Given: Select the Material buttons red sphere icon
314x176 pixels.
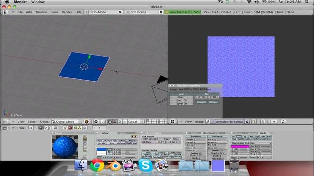Looking at the screenshot, I should [70, 128].
